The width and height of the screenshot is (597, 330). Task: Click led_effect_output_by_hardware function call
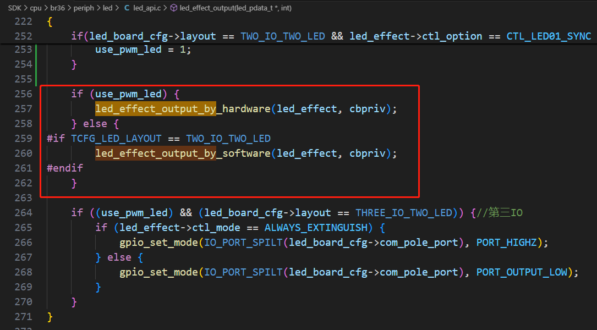click(183, 109)
